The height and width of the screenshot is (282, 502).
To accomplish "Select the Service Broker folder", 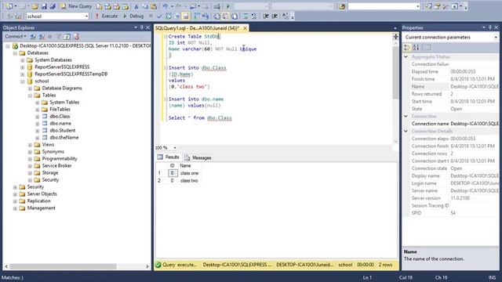I will click(56, 165).
